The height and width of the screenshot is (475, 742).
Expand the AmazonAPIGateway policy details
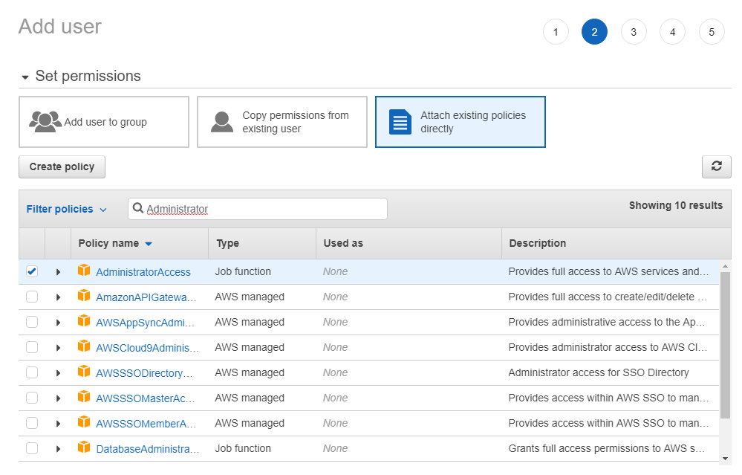point(58,297)
